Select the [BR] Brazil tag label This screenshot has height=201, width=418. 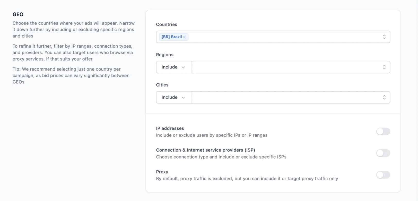coord(172,37)
